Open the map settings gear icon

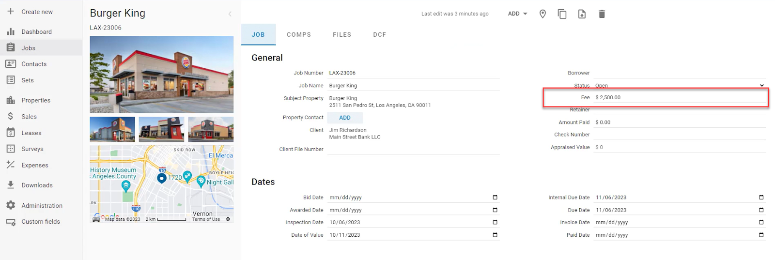coord(228,219)
